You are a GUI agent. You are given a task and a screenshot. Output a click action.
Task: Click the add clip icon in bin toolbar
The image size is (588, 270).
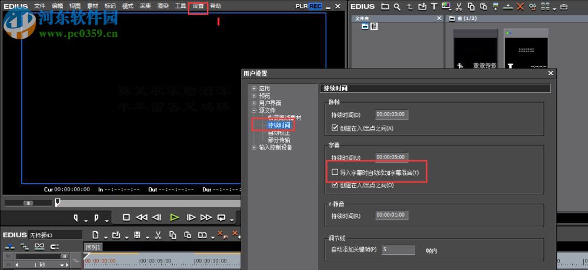pyautogui.click(x=422, y=6)
